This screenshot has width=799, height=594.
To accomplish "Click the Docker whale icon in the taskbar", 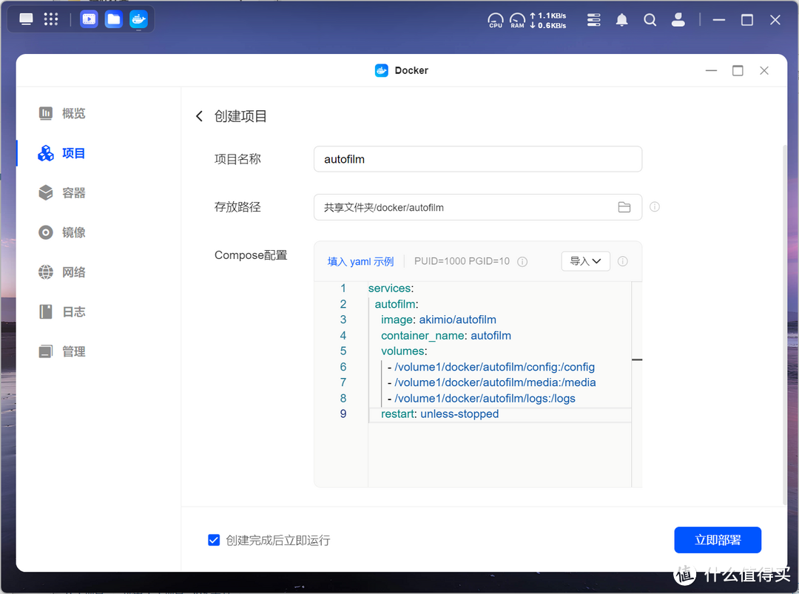I will click(x=138, y=18).
